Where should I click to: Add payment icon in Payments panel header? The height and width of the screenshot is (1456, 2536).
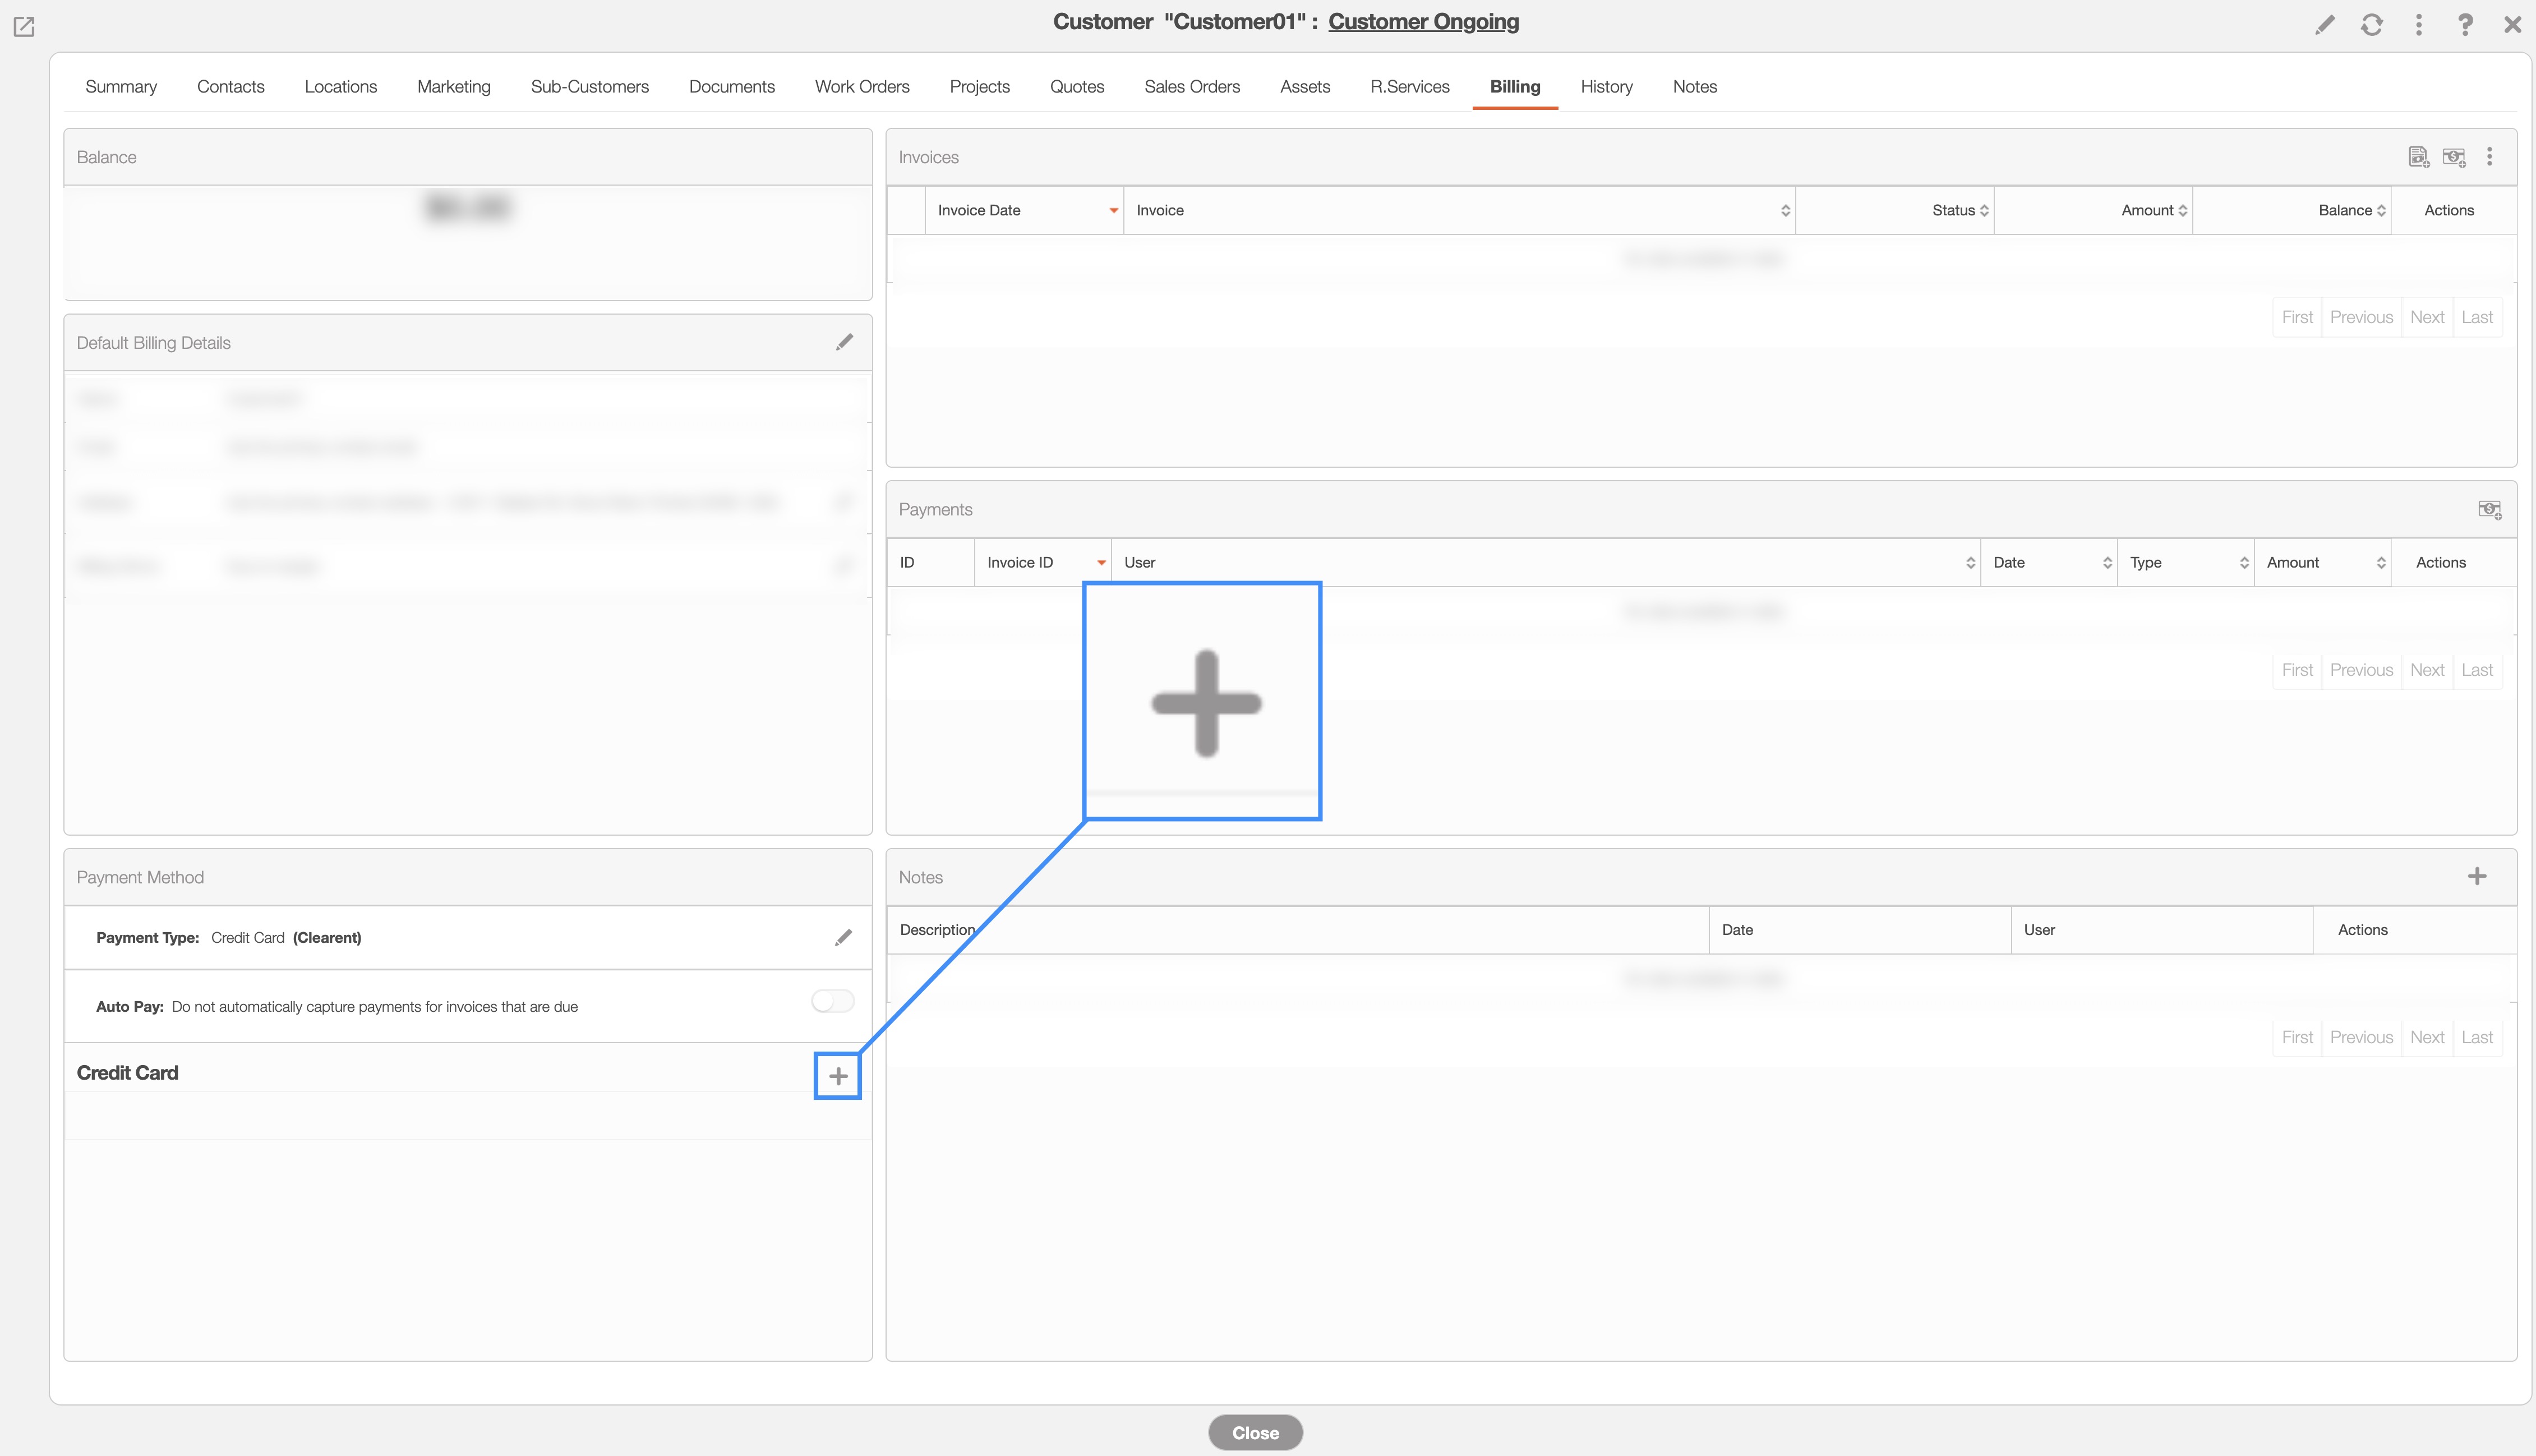(x=2489, y=510)
